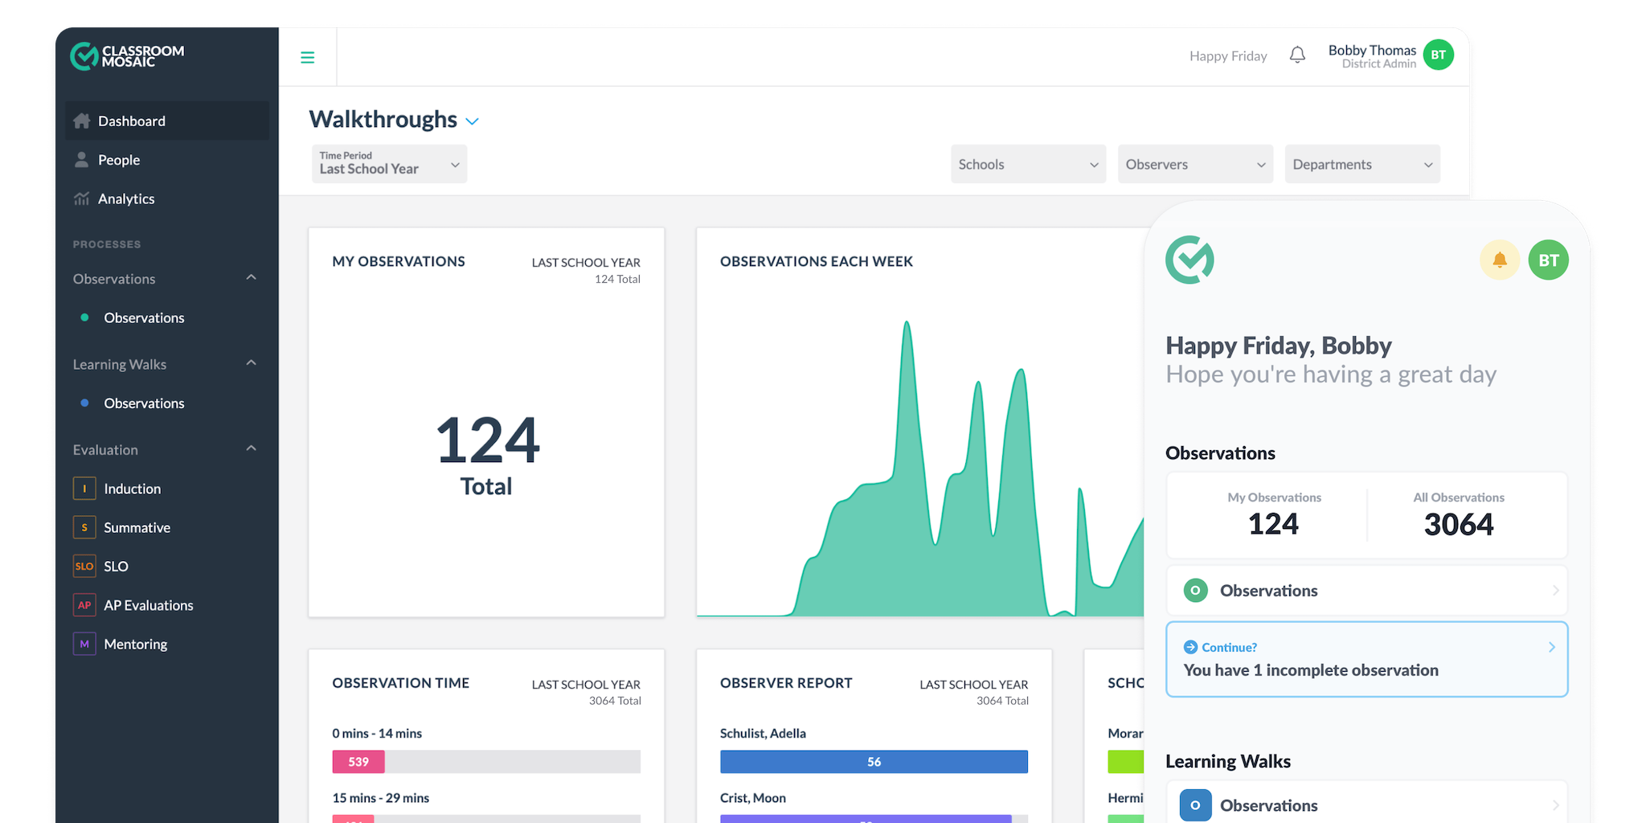Viewport: 1646px width, 823px height.
Task: Click the Mentoring 'M' badge icon
Action: 84,644
